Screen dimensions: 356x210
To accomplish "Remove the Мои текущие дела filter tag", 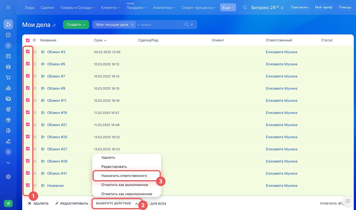I will pyautogui.click(x=132, y=25).
